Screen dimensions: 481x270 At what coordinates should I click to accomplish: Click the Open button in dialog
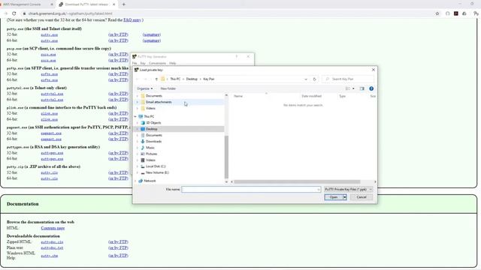(334, 197)
